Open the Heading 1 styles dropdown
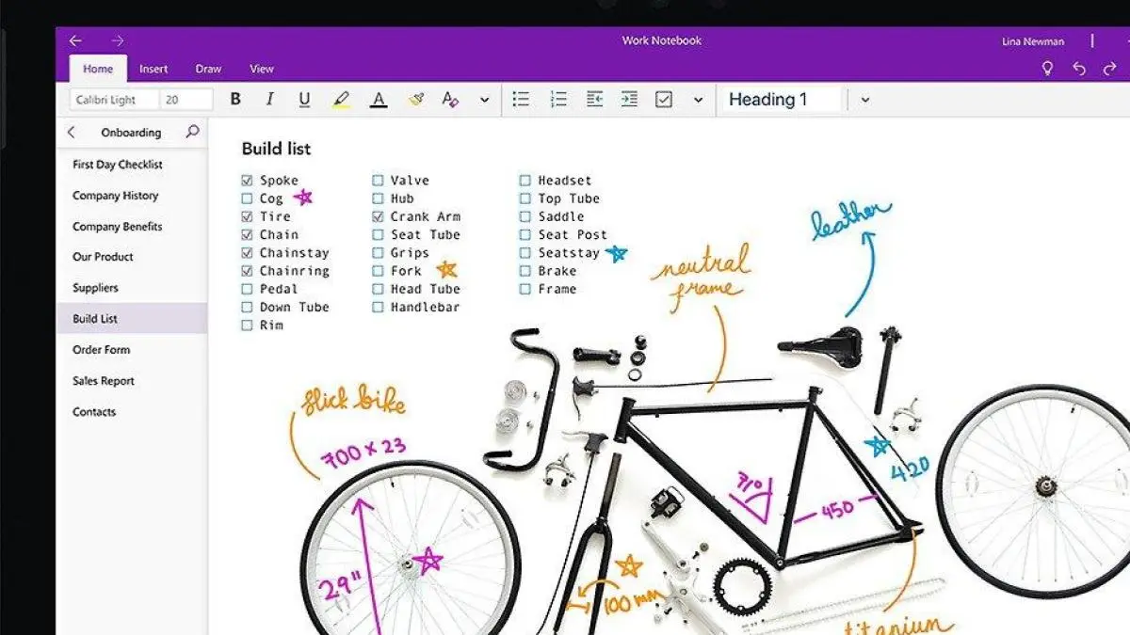The height and width of the screenshot is (635, 1130). coord(864,99)
